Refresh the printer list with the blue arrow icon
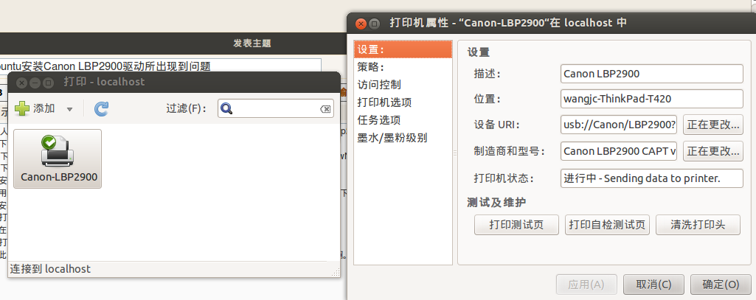Screen dimensions: 756x300 (x=101, y=109)
